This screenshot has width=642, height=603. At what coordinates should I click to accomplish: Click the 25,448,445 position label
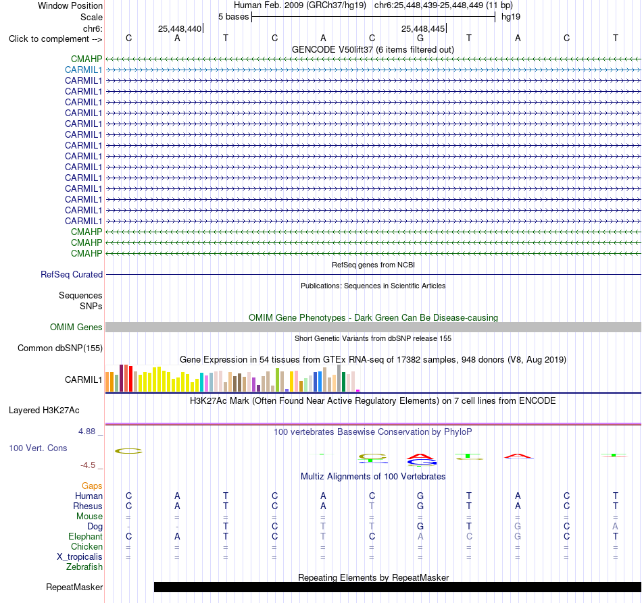(423, 28)
